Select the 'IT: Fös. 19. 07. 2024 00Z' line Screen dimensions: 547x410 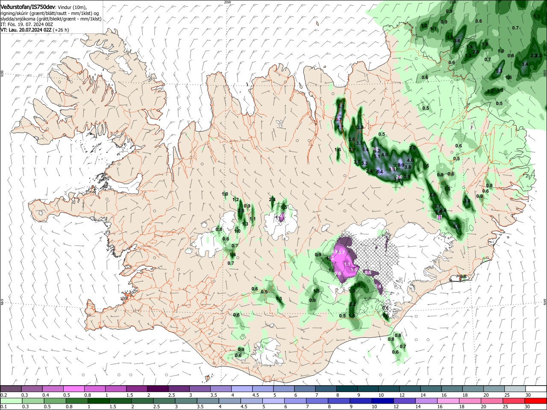pyautogui.click(x=27, y=24)
